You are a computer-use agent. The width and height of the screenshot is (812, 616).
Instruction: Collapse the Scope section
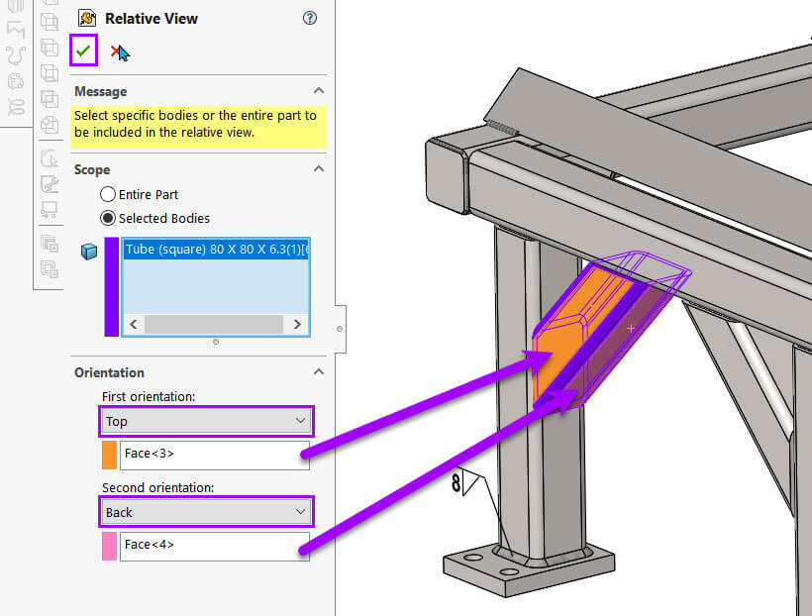[x=319, y=168]
